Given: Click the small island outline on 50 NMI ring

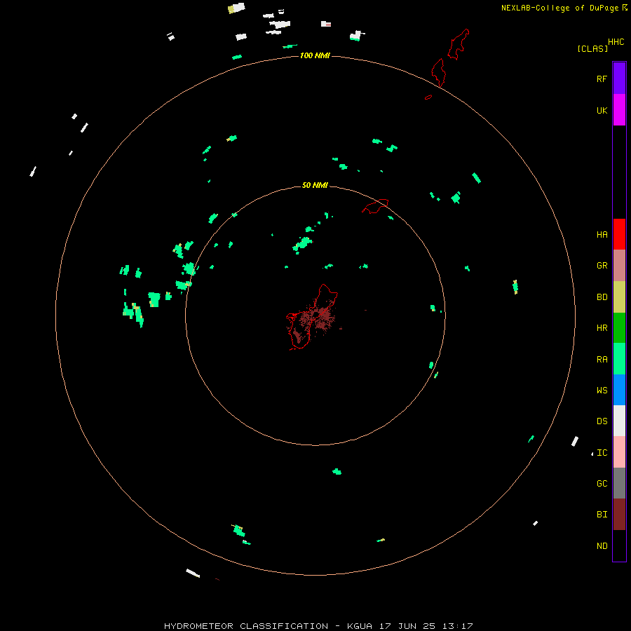Looking at the screenshot, I should point(375,206).
